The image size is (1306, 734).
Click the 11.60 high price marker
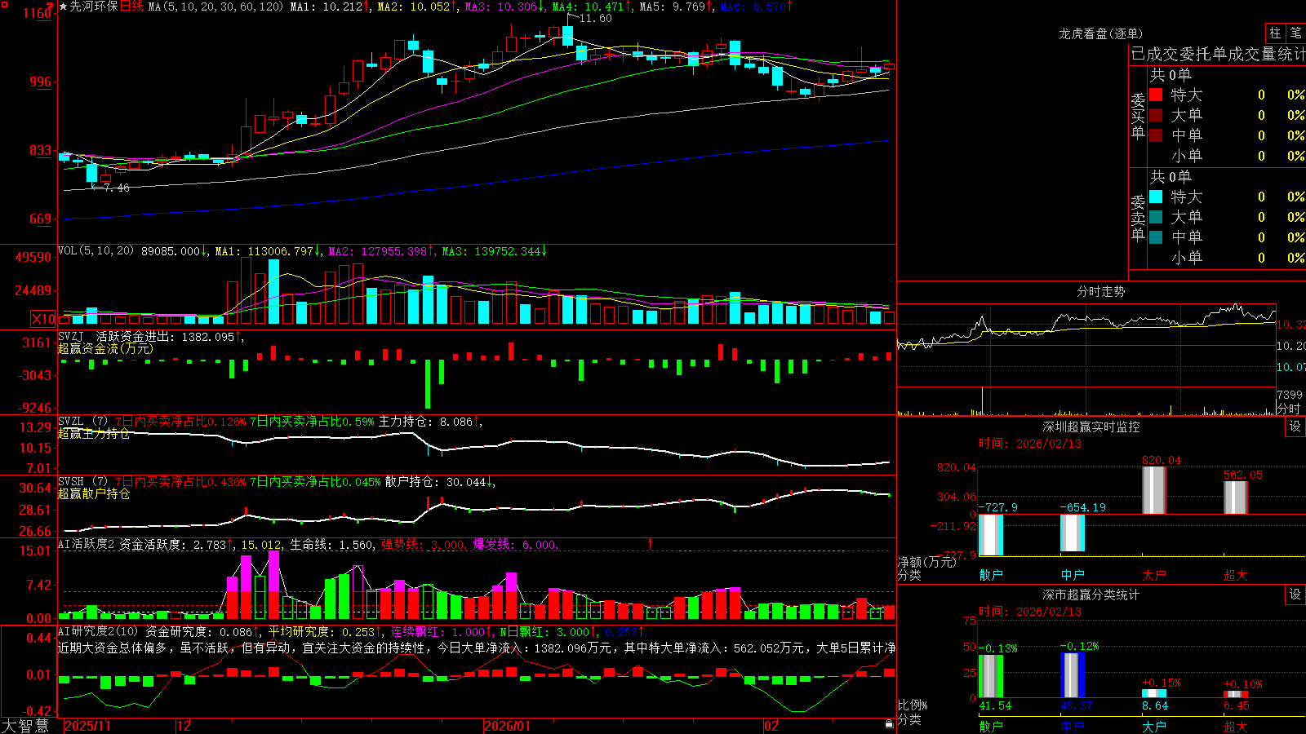pos(595,18)
